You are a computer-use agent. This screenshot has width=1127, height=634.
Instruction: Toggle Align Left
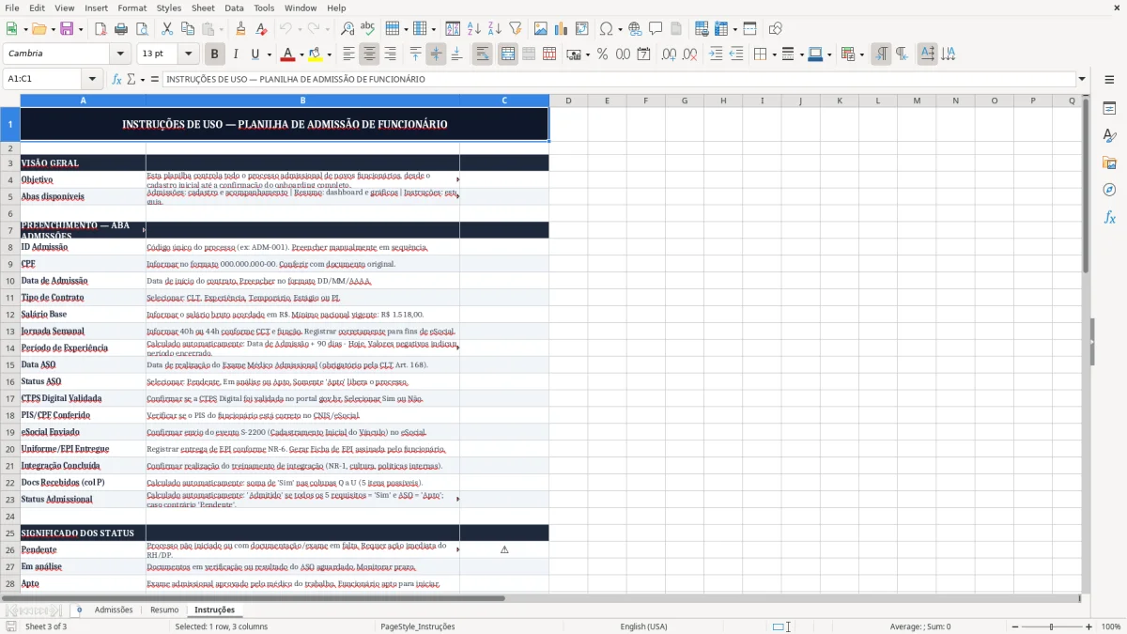(348, 54)
